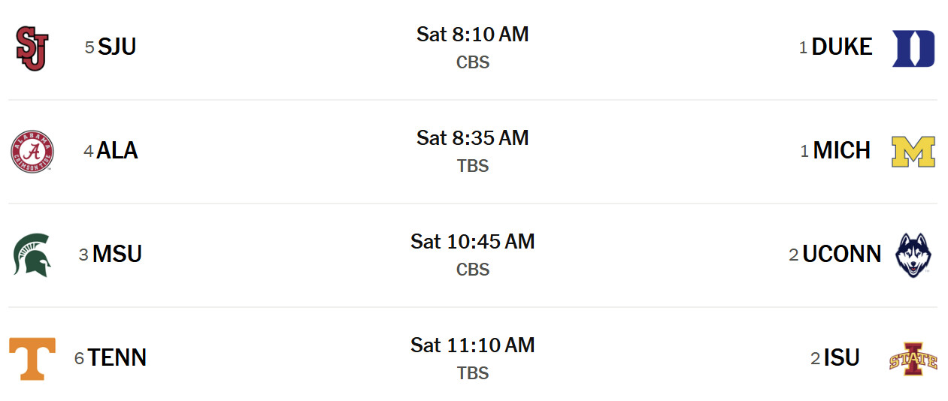Open the Sat 8:35 AM game
This screenshot has height=401, width=948.
tap(472, 138)
